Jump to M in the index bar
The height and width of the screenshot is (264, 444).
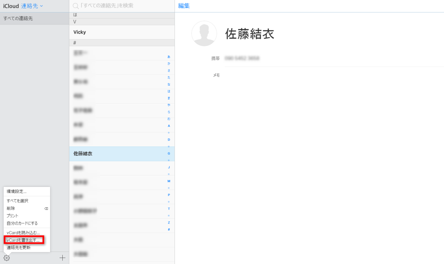pyautogui.click(x=169, y=181)
